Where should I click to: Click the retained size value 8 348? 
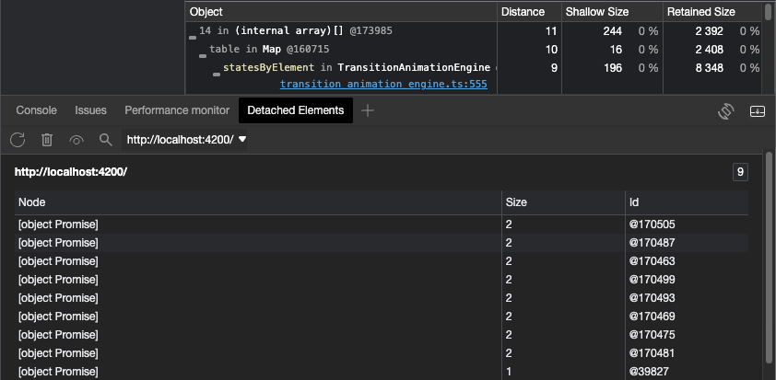[x=710, y=68]
